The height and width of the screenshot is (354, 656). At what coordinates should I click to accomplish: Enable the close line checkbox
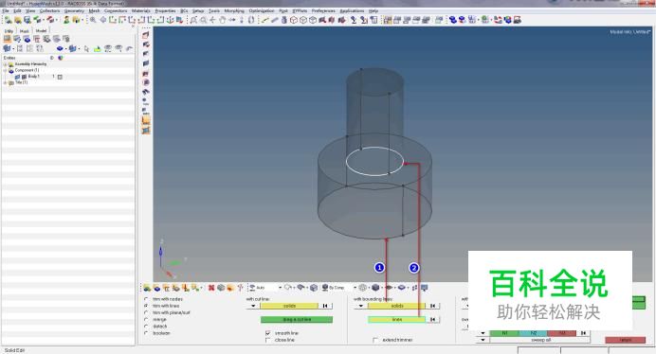point(268,340)
